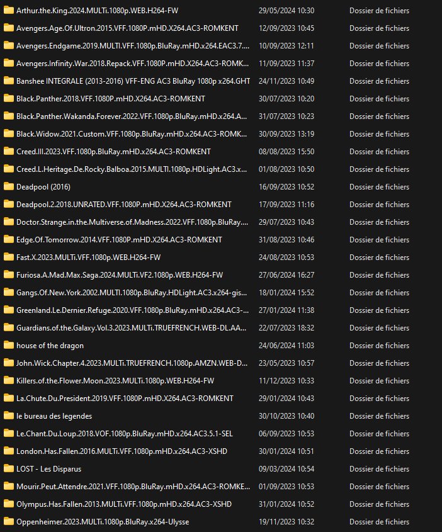The image size is (442, 532).
Task: Select the Deadpool (2016) folder icon
Action: click(x=8, y=186)
